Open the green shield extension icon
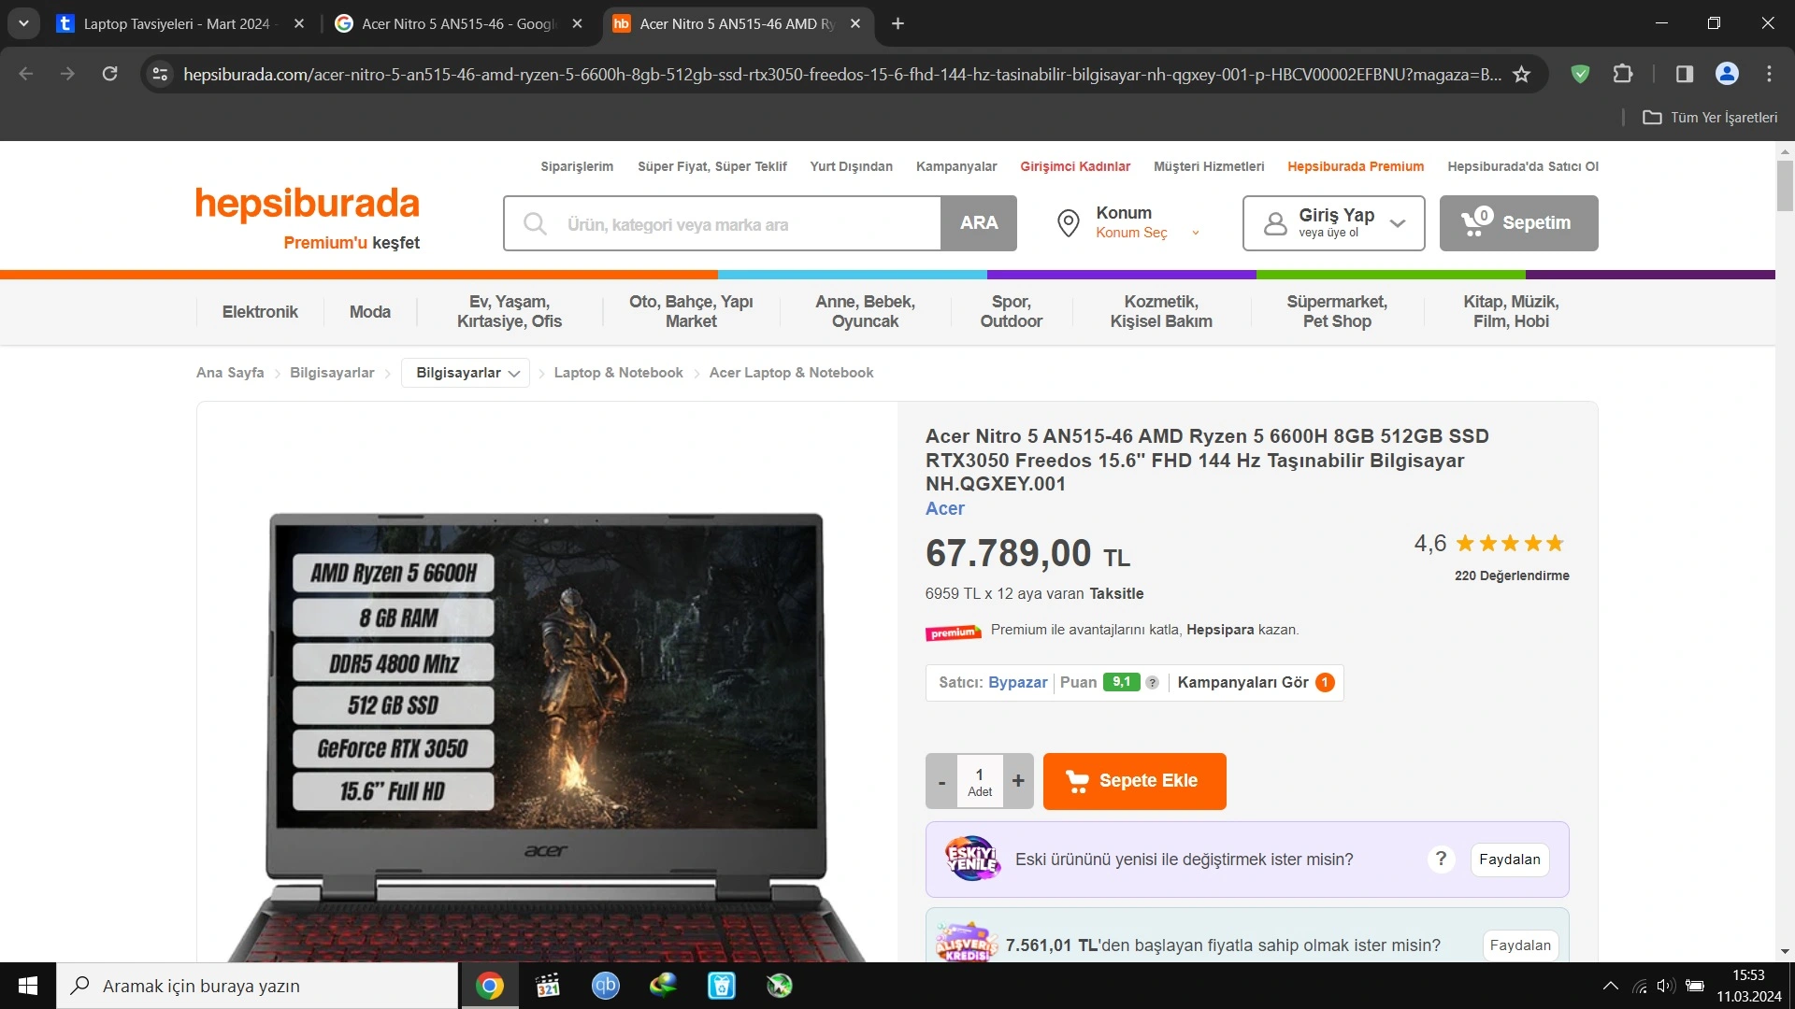Screen dimensions: 1795x1009 click(x=1580, y=74)
